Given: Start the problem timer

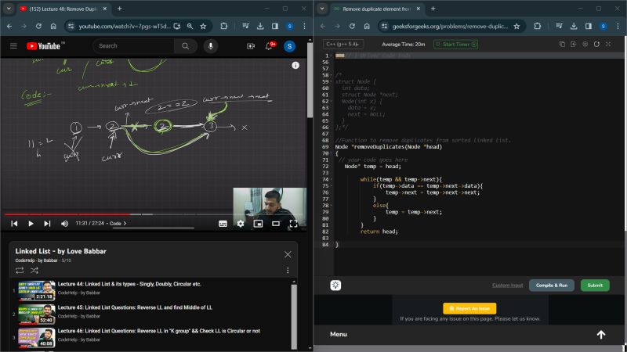Looking at the screenshot, I should coord(454,45).
